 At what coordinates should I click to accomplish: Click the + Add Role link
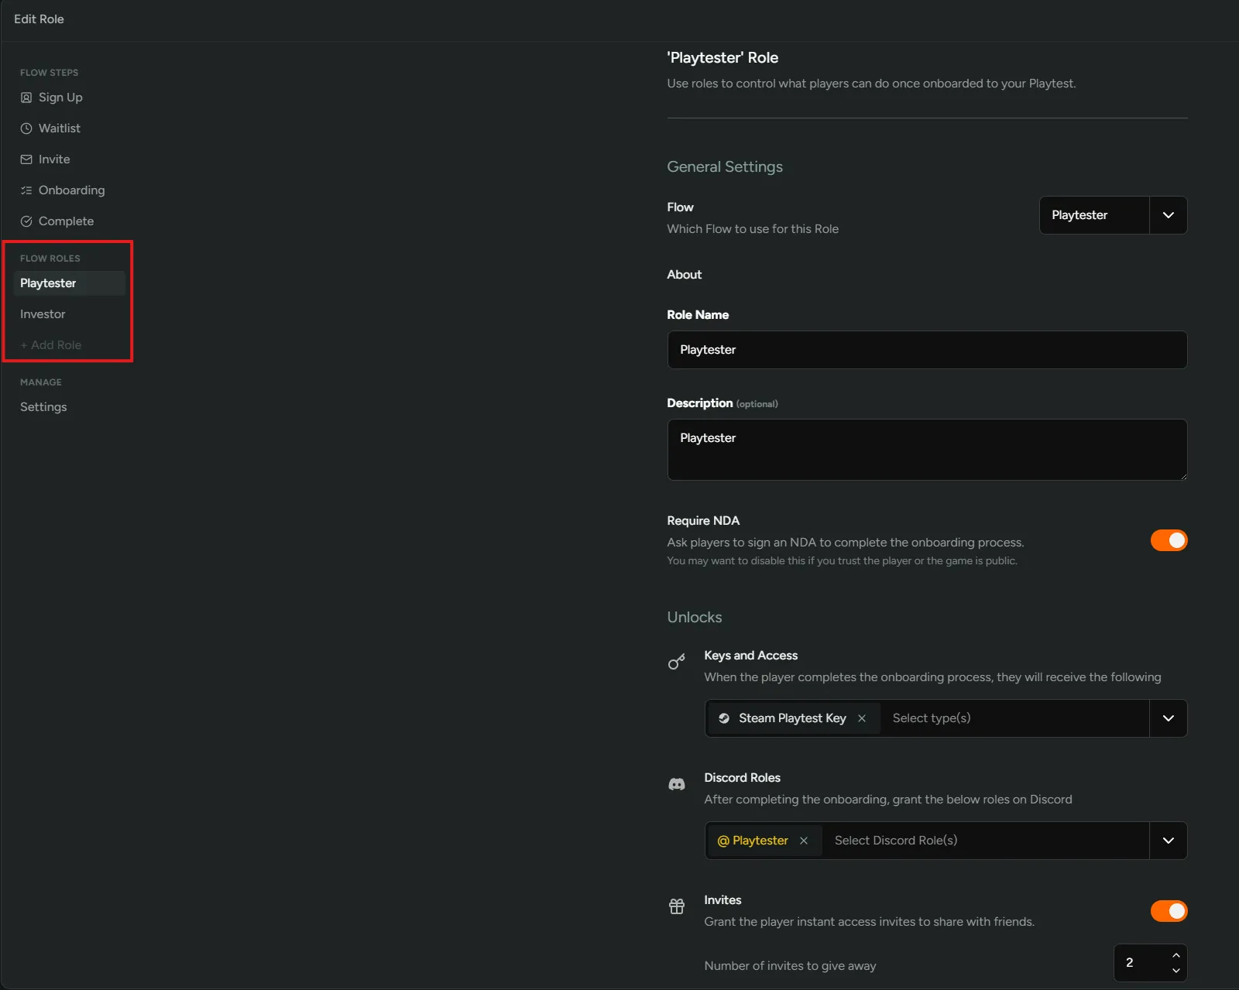[x=51, y=345]
